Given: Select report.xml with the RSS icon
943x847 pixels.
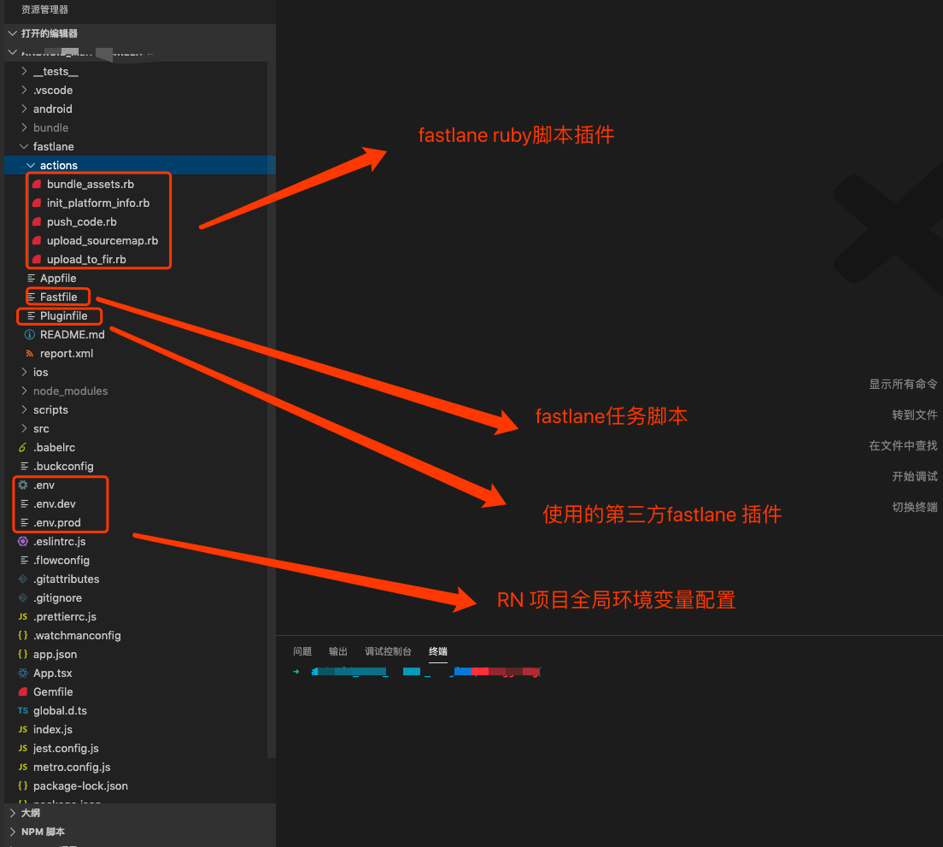Looking at the screenshot, I should [66, 353].
